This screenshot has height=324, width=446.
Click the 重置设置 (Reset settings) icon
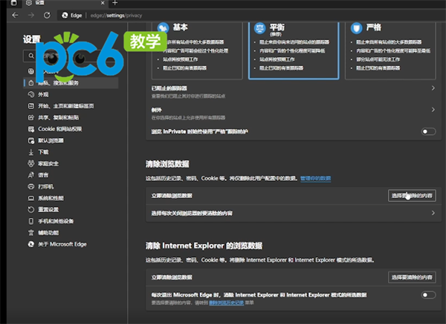(x=30, y=209)
